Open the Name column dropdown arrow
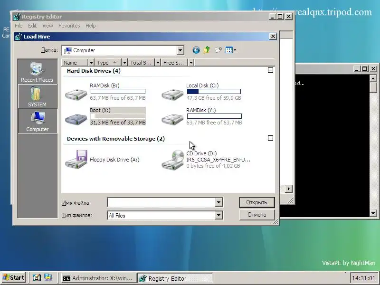The width and height of the screenshot is (380, 285). [91, 63]
